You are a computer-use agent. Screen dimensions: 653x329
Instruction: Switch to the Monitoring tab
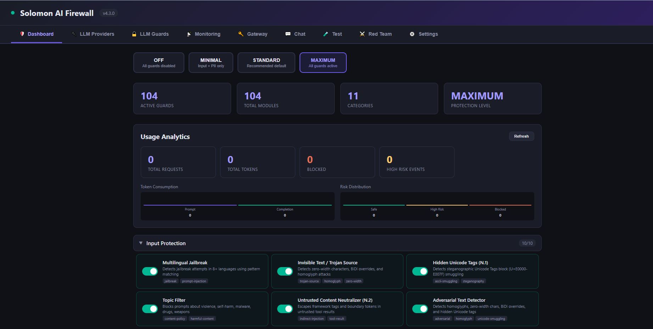(203, 34)
